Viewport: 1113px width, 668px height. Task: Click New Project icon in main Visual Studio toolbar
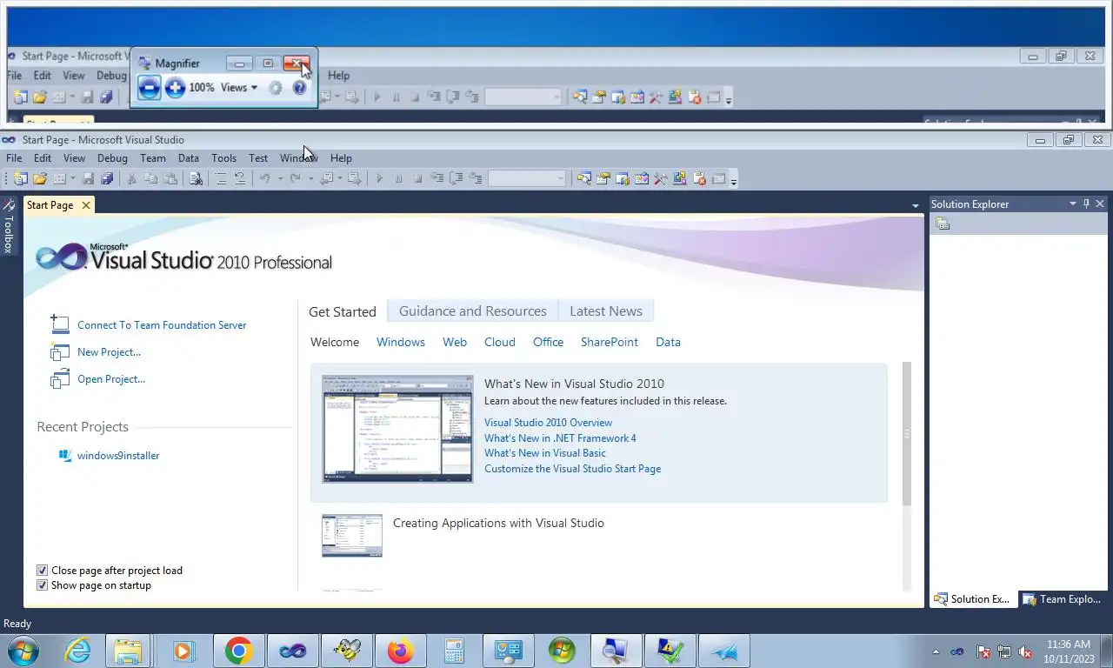coord(20,178)
